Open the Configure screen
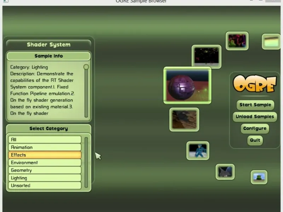This screenshot has width=283, height=212. (x=255, y=128)
